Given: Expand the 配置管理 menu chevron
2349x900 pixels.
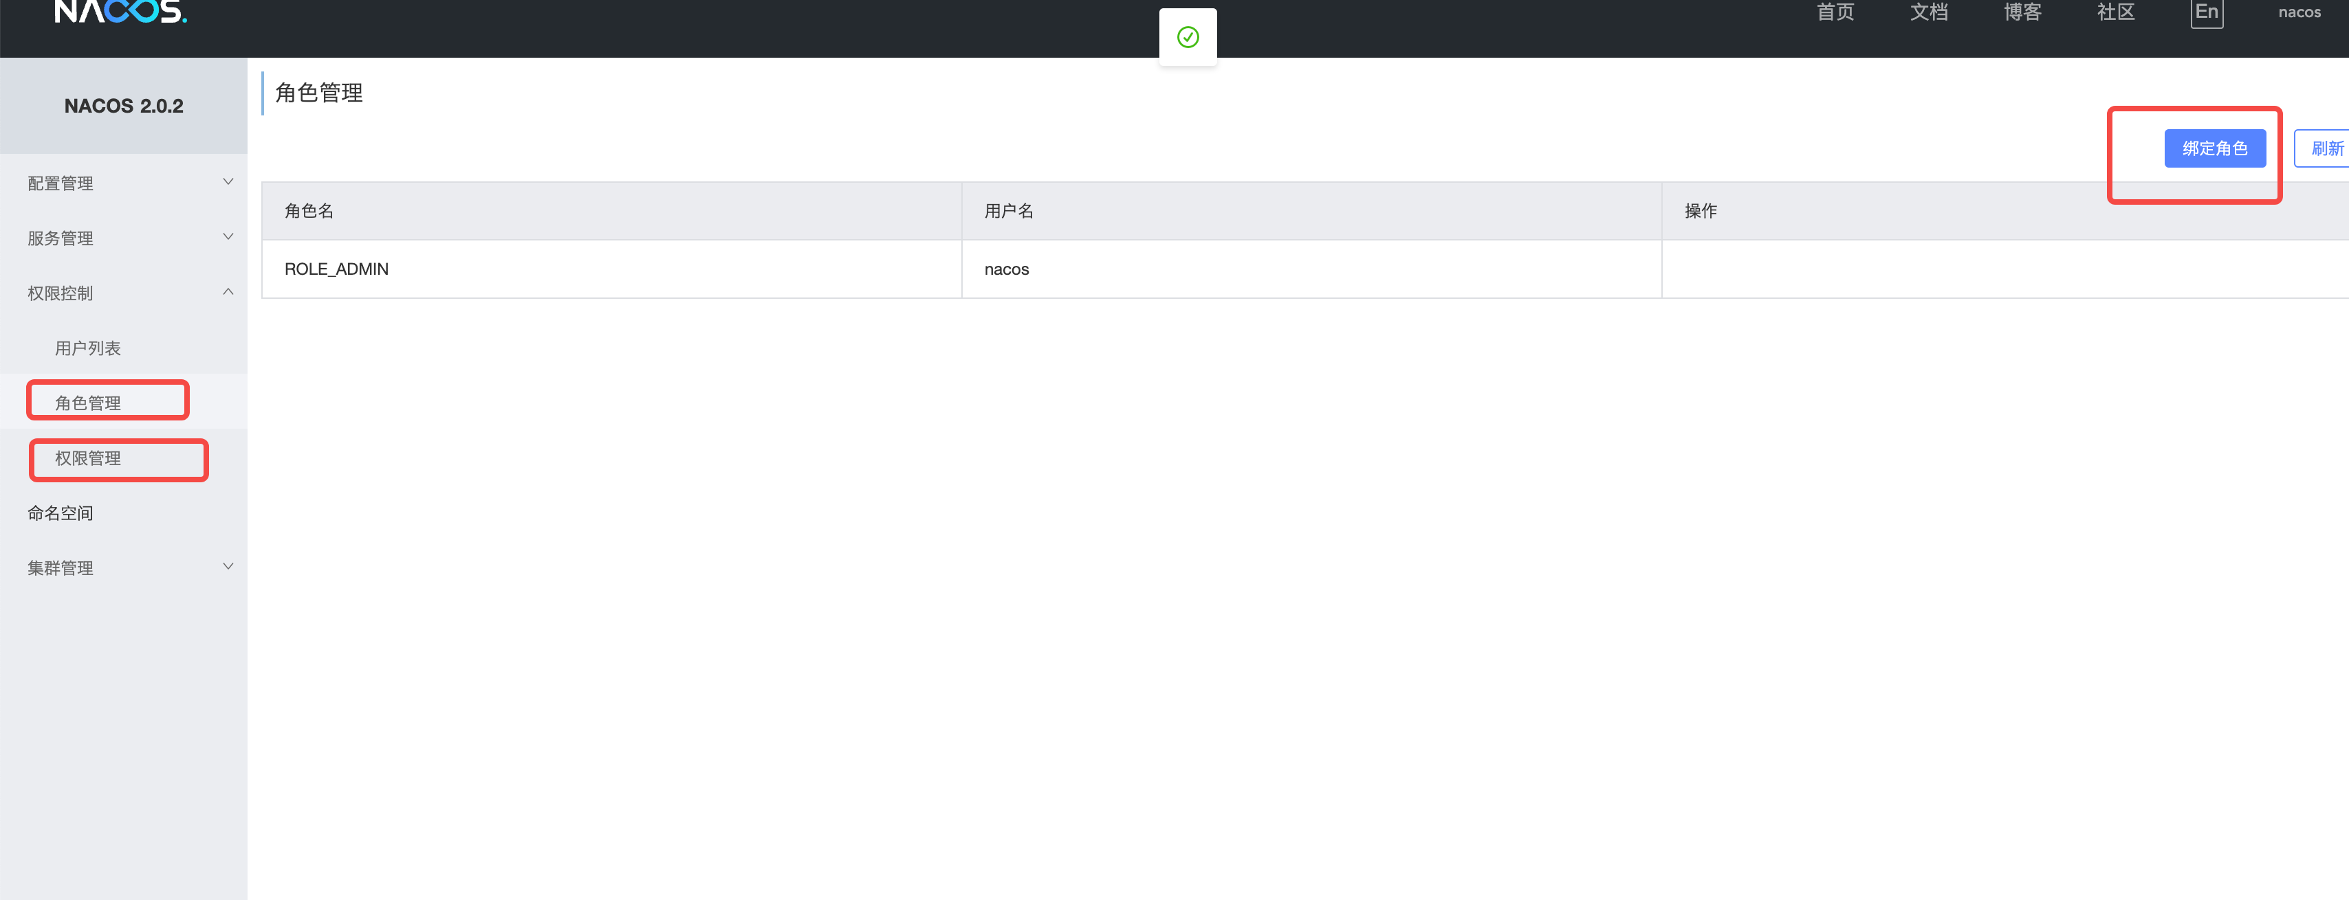Looking at the screenshot, I should [228, 182].
